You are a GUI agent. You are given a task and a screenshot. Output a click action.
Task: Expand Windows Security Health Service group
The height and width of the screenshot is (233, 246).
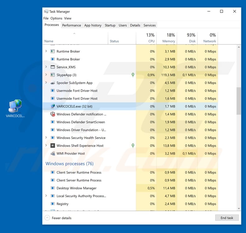[46, 138]
